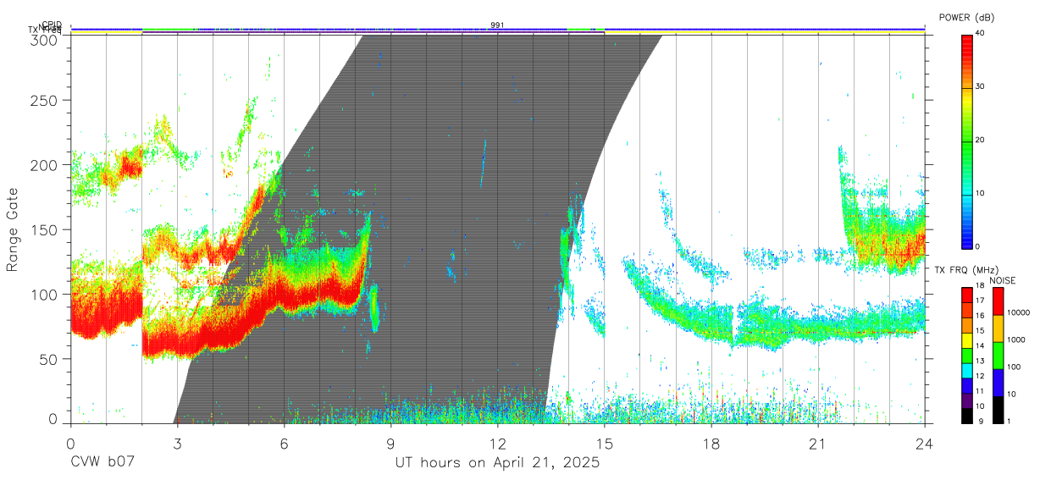Click the CPID value '991' at top
1040x480 pixels.
pyautogui.click(x=497, y=25)
